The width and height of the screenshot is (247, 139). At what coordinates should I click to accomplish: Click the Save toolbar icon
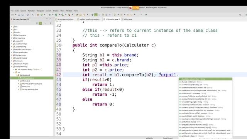click(19, 15)
